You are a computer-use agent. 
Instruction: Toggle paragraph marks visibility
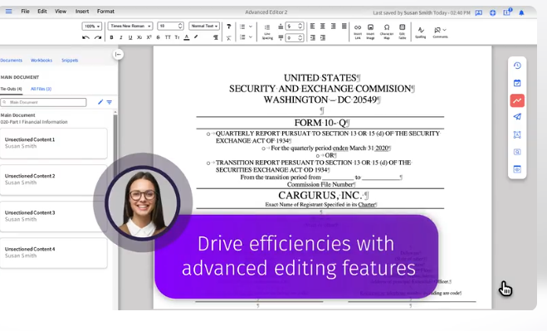pos(216,37)
